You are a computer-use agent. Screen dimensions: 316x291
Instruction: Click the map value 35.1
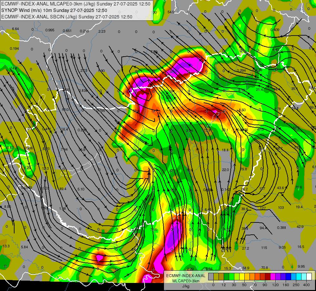tap(294, 89)
